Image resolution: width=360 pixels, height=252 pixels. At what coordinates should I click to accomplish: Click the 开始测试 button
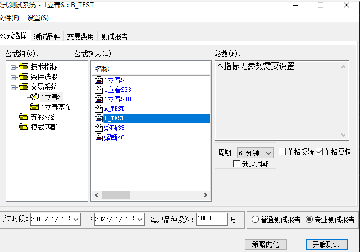(x=326, y=244)
